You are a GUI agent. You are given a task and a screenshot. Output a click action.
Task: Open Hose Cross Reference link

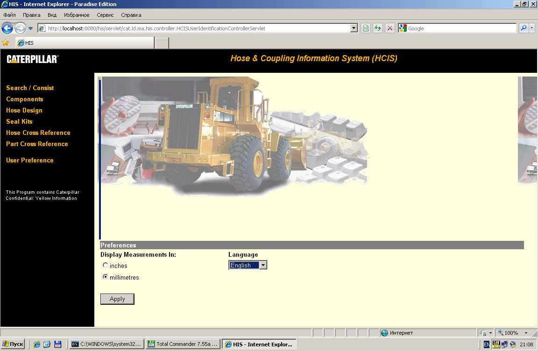38,133
